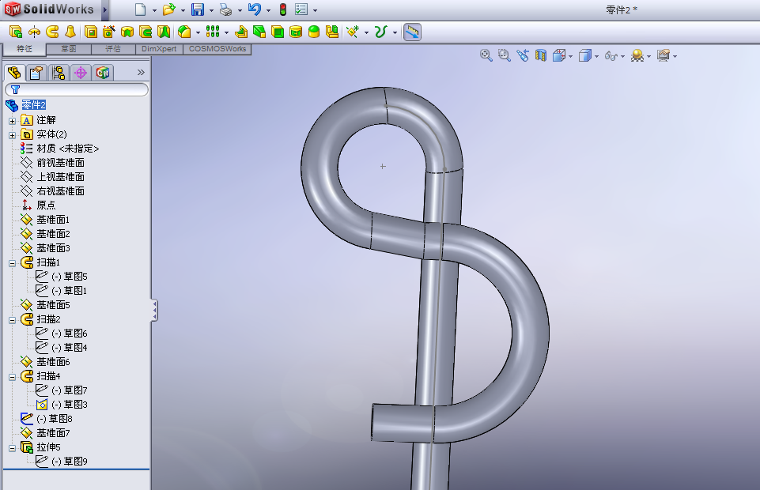Screen dimensions: 760x490
Task: Open the Undo dropdown arrow
Action: tap(268, 10)
